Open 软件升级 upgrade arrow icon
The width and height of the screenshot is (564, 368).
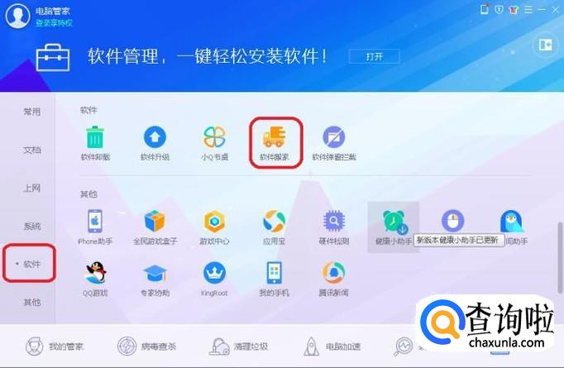pos(155,137)
